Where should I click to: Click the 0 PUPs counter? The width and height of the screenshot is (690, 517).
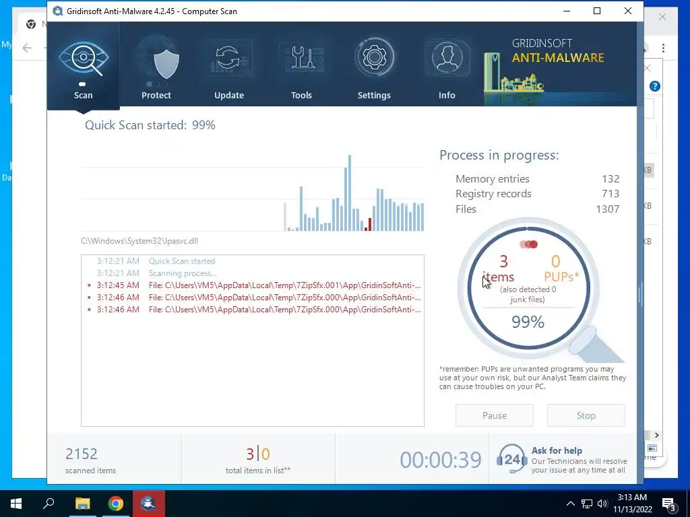[561, 269]
